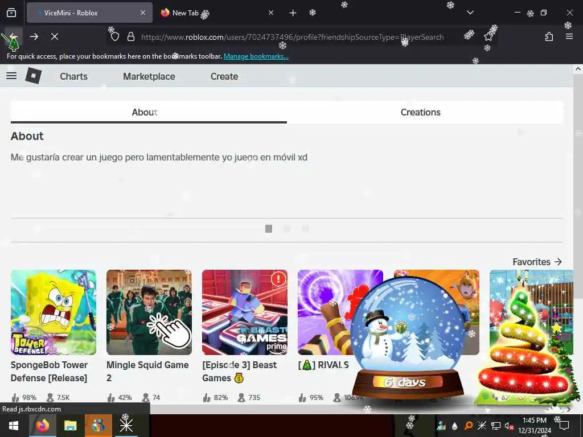
Task: Select the New Tab browser tab
Action: click(x=216, y=13)
